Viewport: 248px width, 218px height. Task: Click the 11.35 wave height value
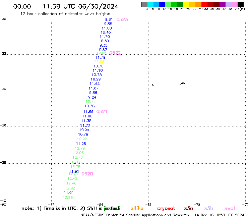pyautogui.click(x=86, y=121)
